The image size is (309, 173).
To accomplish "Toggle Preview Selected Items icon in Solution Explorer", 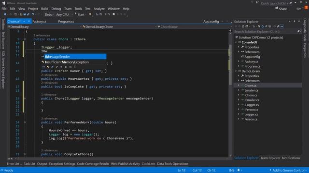I will 282,26.
